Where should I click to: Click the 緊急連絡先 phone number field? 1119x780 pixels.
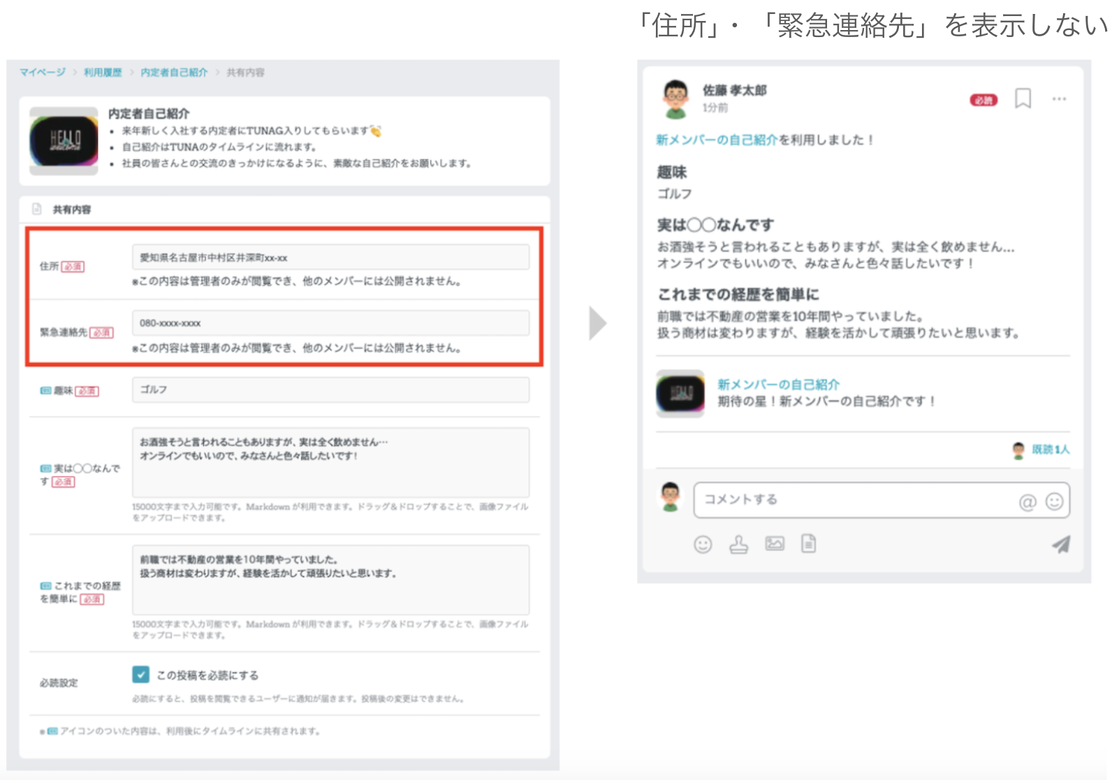point(330,323)
